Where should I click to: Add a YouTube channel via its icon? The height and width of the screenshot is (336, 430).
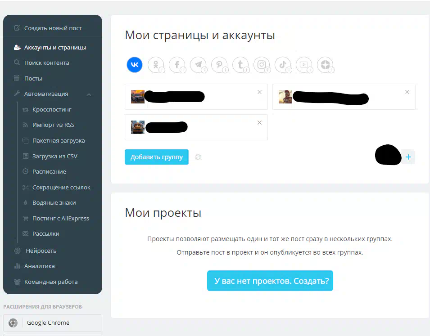[x=304, y=65]
